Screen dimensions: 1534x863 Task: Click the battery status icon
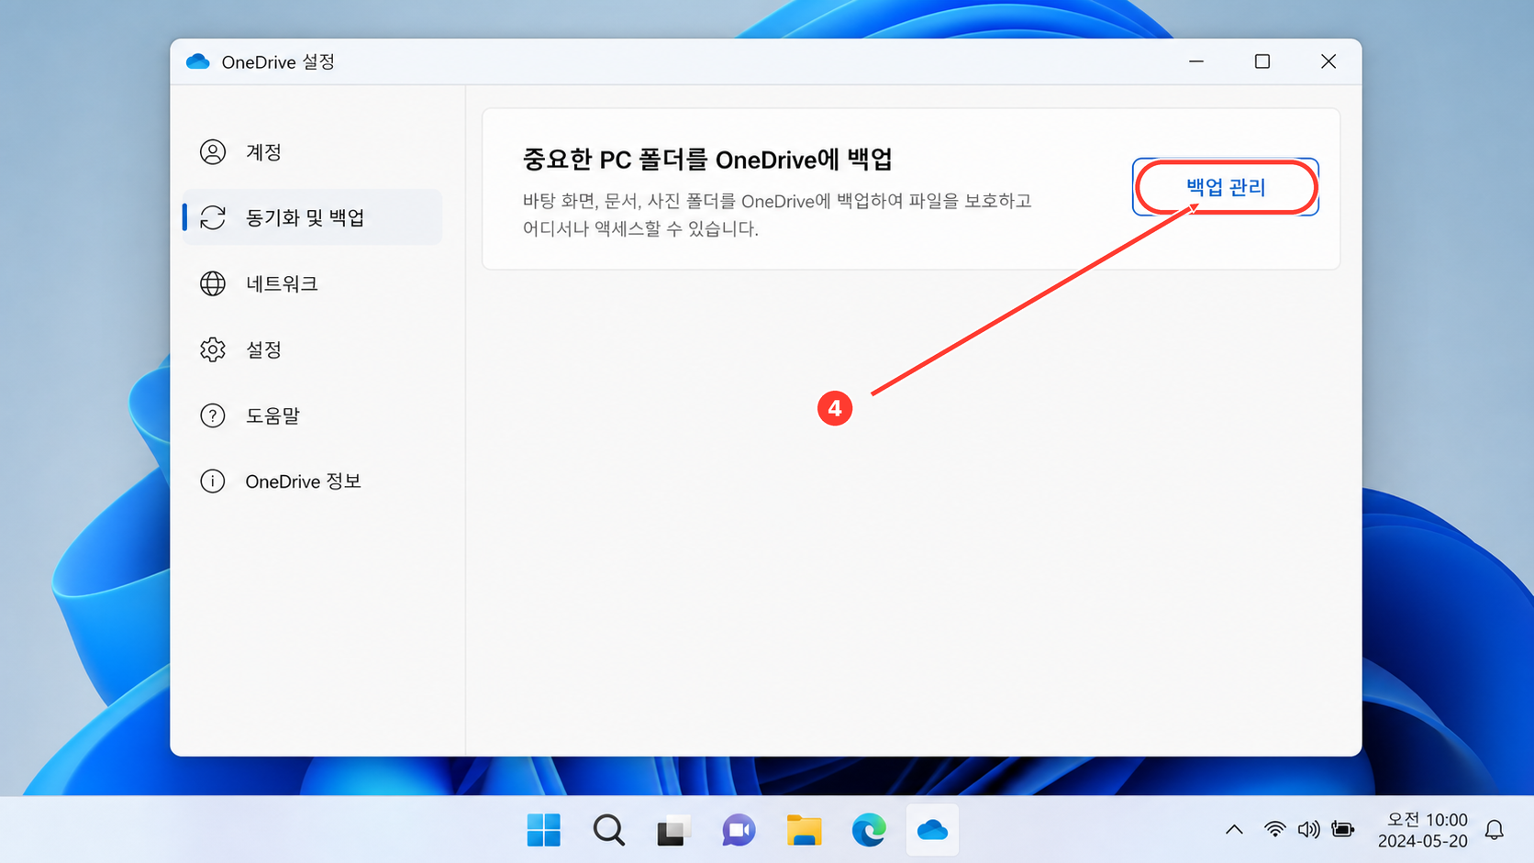point(1343,830)
